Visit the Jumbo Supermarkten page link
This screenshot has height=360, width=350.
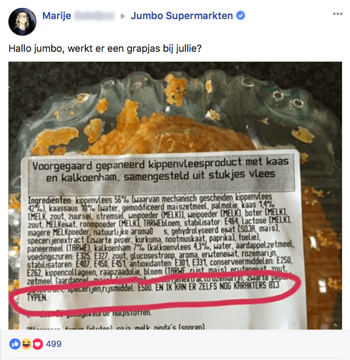(x=182, y=15)
